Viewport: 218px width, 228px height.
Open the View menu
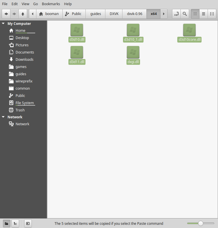[25, 4]
